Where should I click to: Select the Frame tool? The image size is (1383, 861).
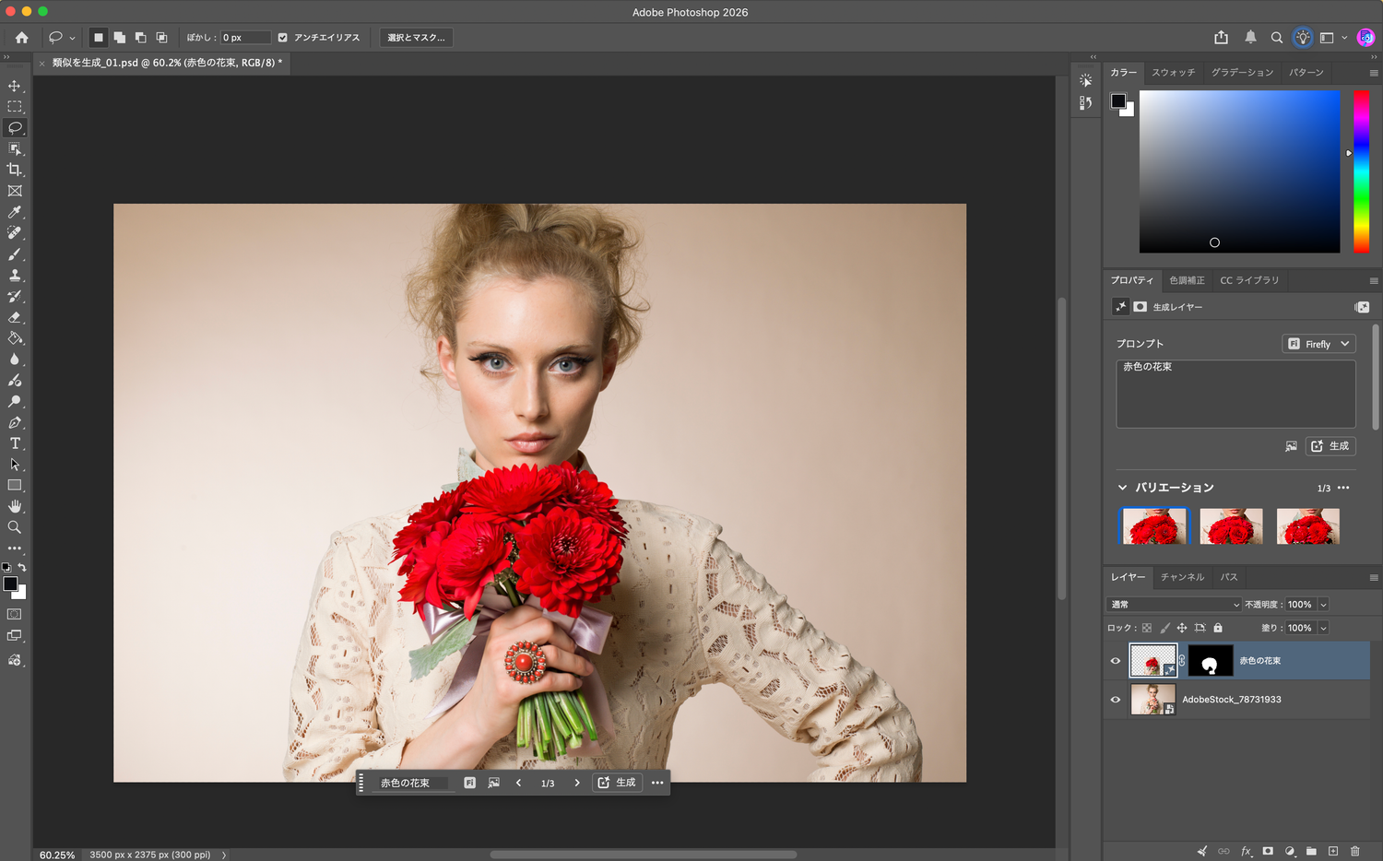15,191
